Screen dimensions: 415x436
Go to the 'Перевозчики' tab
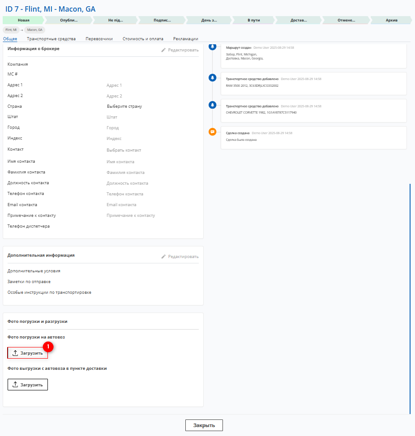click(99, 39)
